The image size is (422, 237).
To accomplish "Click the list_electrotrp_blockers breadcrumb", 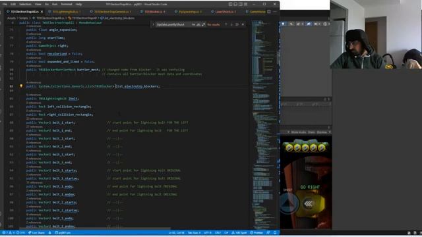I will (x=117, y=18).
